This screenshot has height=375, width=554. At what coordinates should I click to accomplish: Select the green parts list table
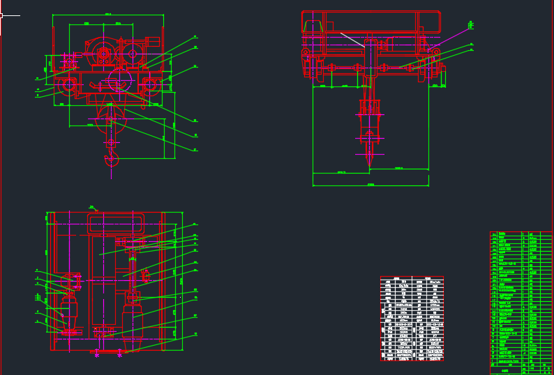click(521, 303)
